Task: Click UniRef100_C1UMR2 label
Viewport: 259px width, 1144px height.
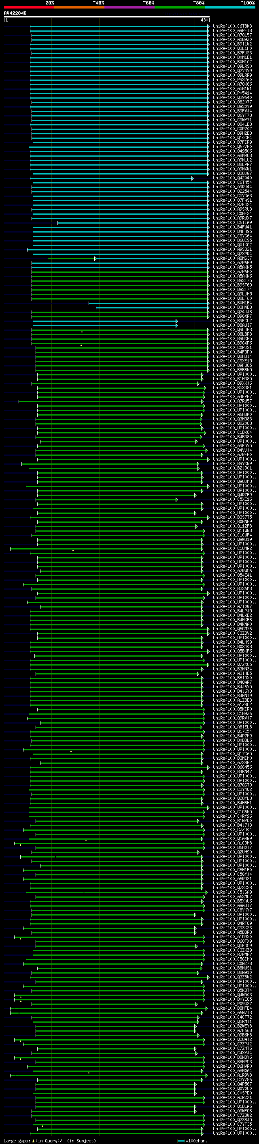Action: pos(232,549)
